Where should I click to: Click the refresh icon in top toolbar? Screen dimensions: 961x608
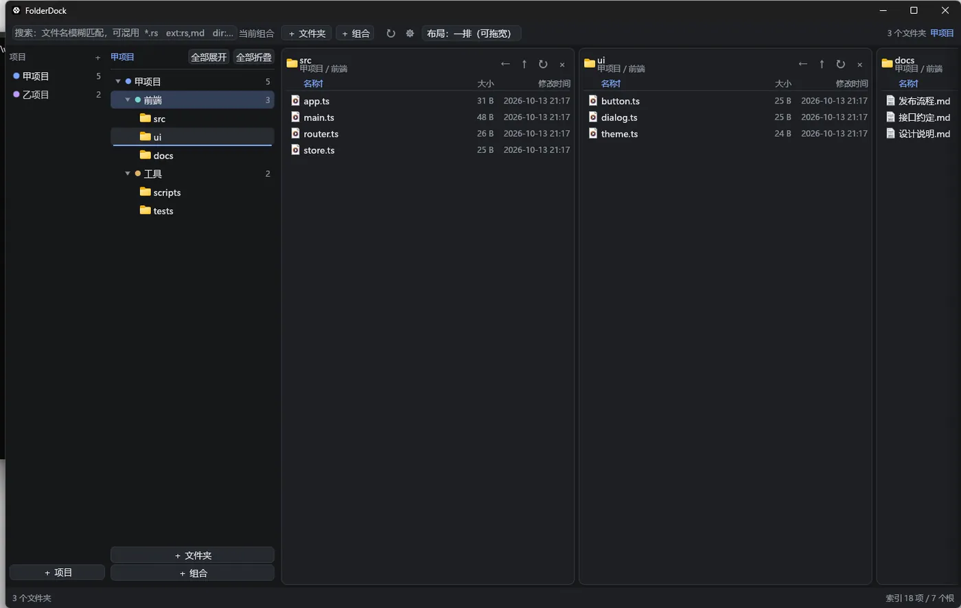click(391, 33)
